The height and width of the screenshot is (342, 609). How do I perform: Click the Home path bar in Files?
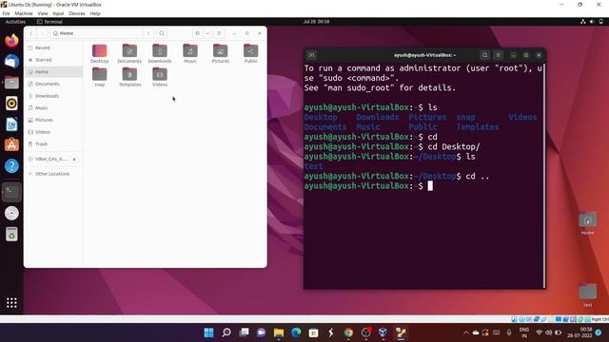[96, 33]
